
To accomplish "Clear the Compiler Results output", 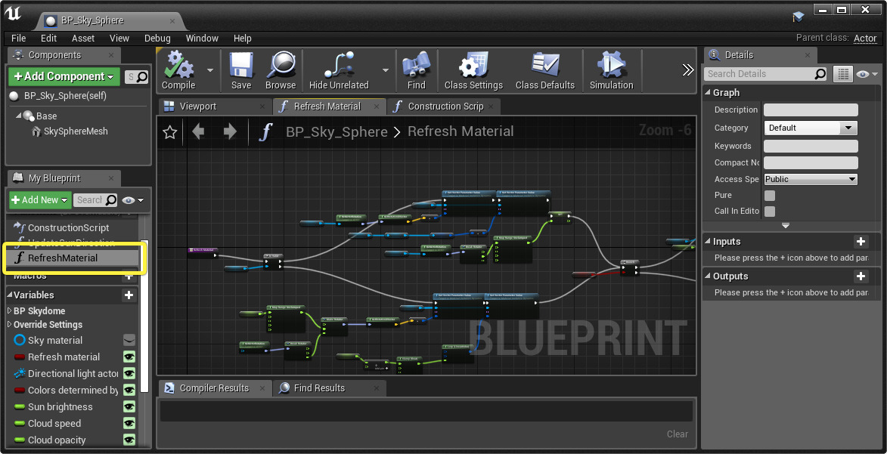I will (677, 434).
